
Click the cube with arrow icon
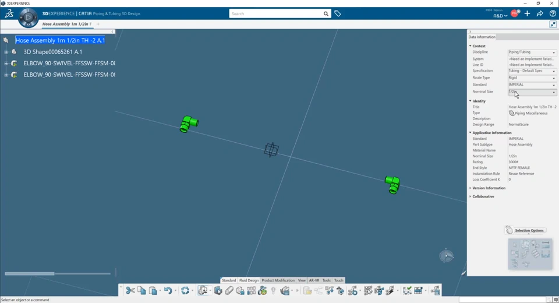tap(218, 291)
